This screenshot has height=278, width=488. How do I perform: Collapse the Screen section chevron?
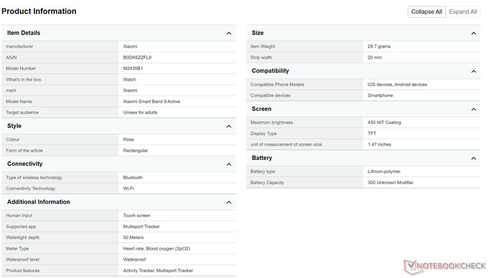click(473, 109)
